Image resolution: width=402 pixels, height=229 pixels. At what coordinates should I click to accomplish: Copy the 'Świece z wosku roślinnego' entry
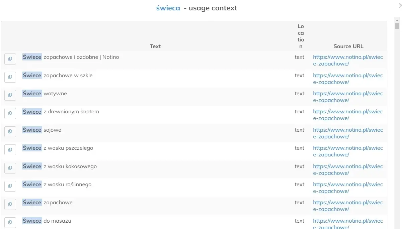point(10,186)
